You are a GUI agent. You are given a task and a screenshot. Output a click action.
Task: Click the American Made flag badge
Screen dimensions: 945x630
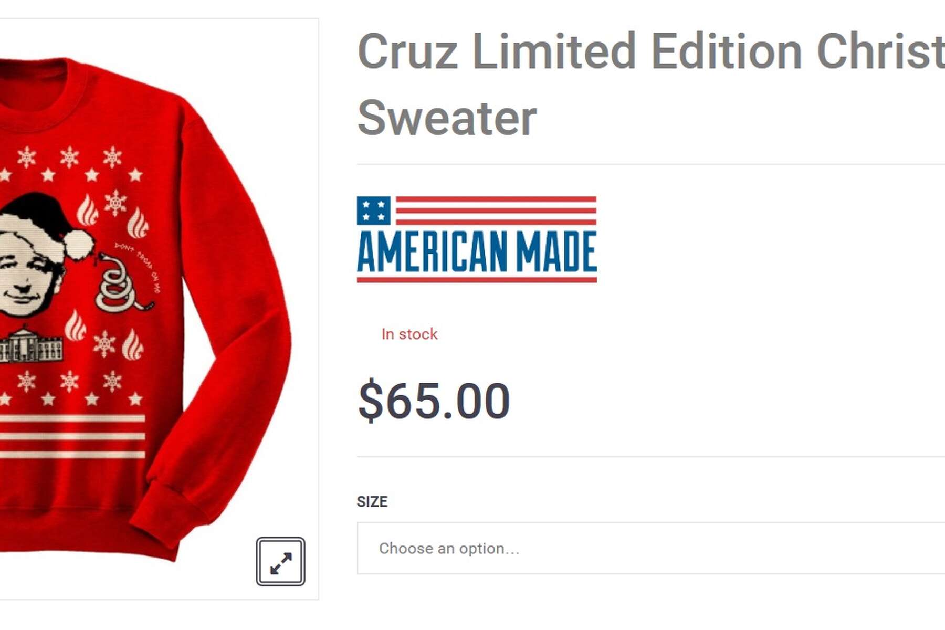pyautogui.click(x=477, y=239)
